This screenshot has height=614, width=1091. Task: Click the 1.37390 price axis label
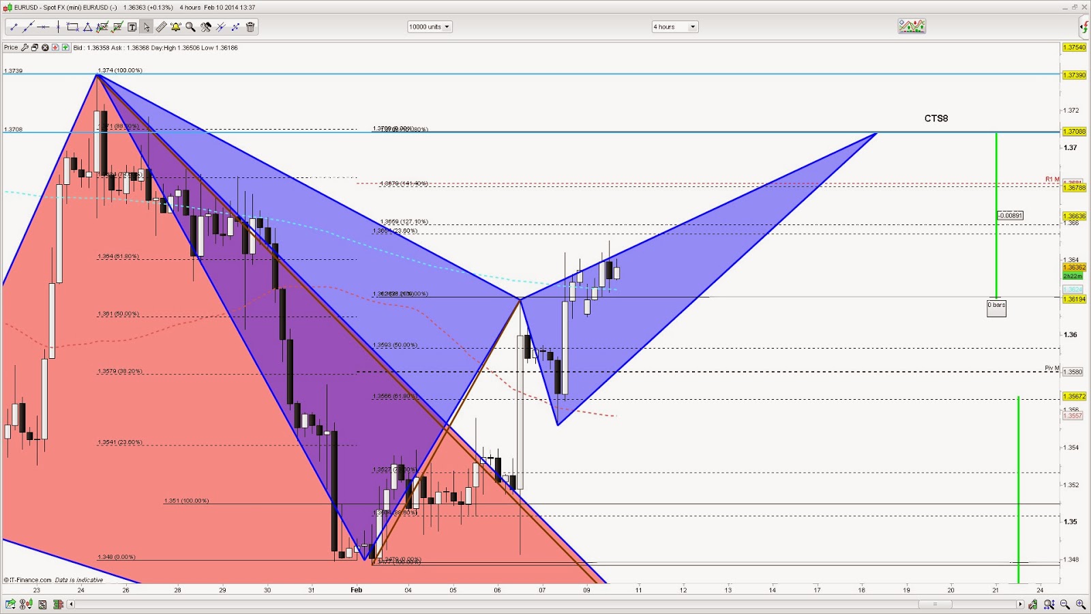1074,75
